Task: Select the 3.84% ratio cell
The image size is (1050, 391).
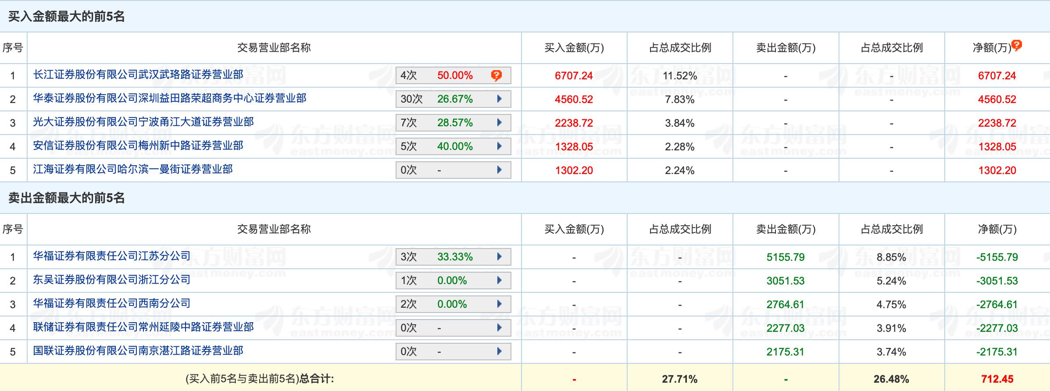Action: tap(680, 123)
